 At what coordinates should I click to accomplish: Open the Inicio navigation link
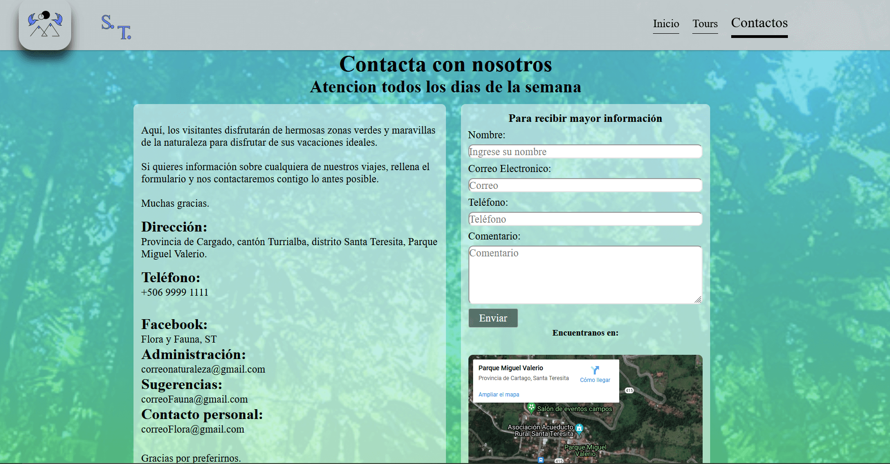666,24
